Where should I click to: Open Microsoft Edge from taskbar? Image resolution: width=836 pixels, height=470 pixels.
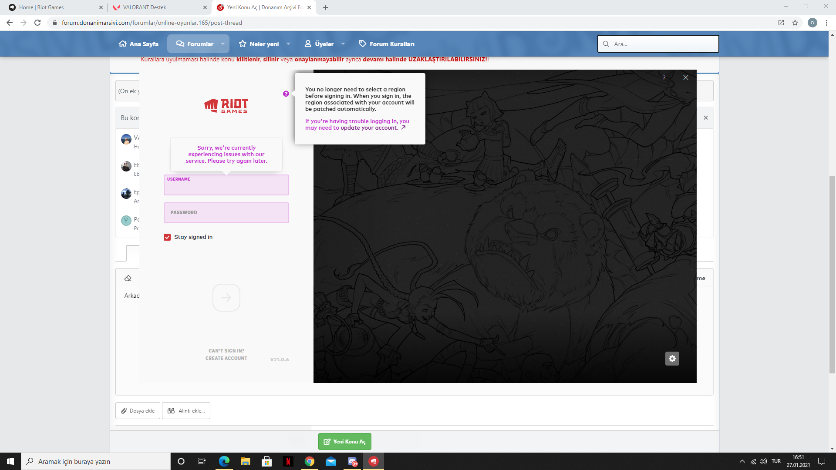(224, 461)
